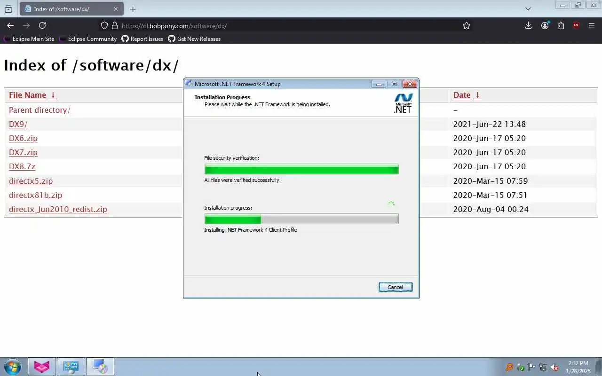Click the setup dialog maximize button

click(394, 84)
